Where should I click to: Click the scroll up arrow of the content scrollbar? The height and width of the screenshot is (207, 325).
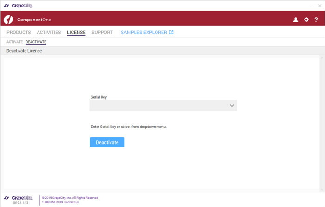322,58
